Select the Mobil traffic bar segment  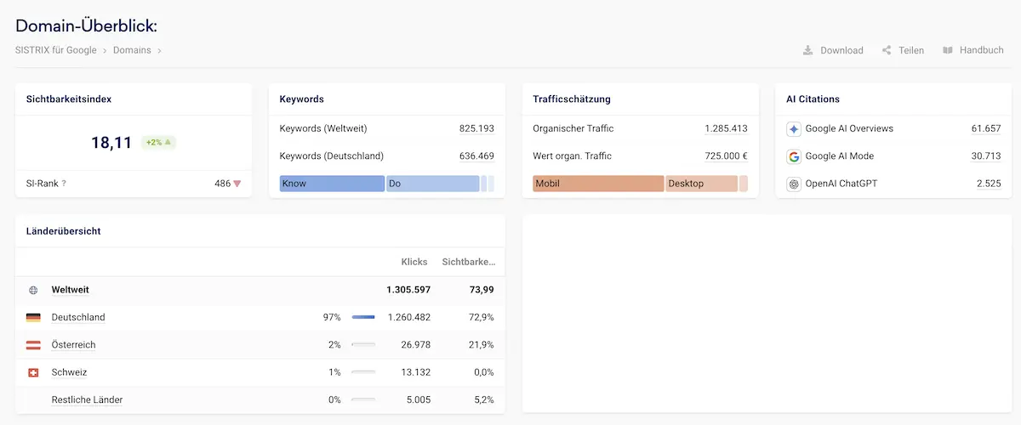[598, 184]
